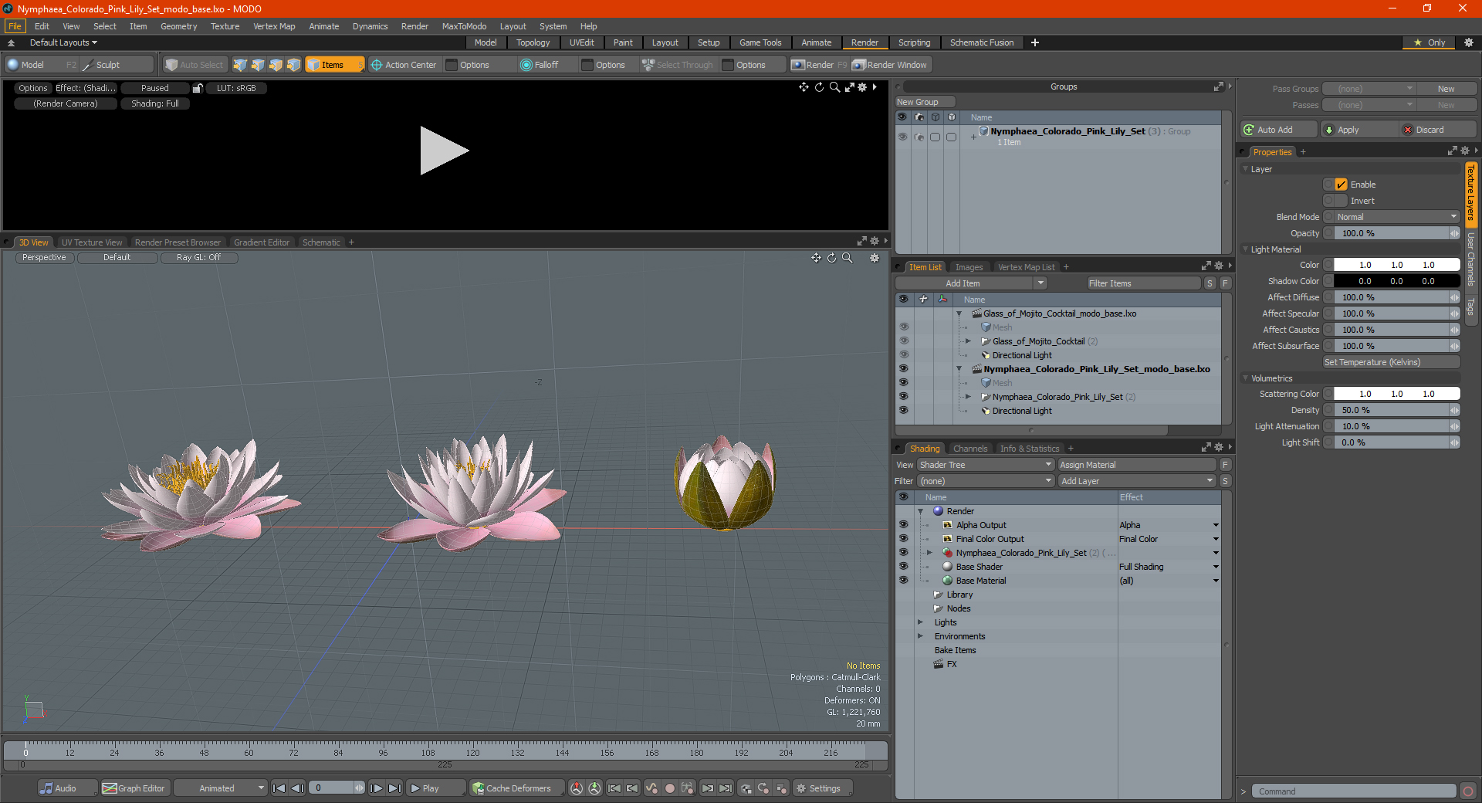Toggle visibility of Nymphaea_Colorado_Pink_Lily_Set scene row
1482x803 pixels.
pyautogui.click(x=903, y=369)
